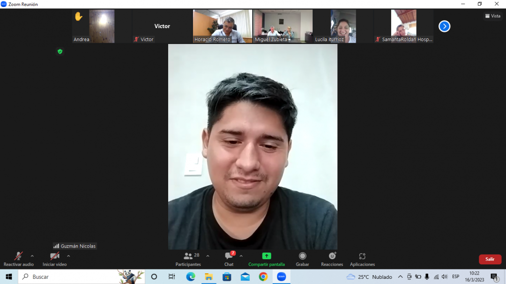
Task: Click the green encryption shield icon
Action: (60, 51)
